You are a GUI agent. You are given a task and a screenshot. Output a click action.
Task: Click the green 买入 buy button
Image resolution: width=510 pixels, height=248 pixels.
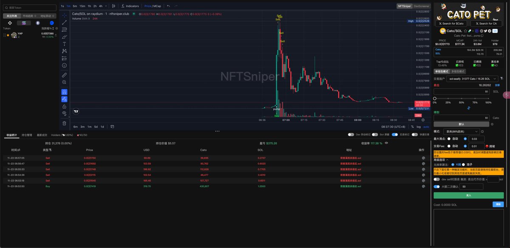coord(468,195)
